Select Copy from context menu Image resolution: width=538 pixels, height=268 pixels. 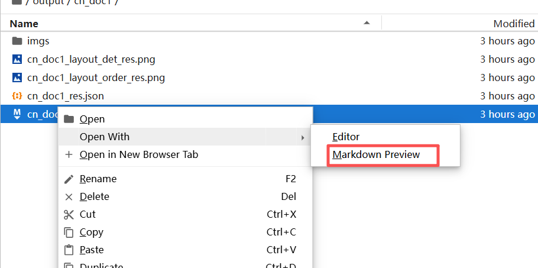(x=92, y=233)
